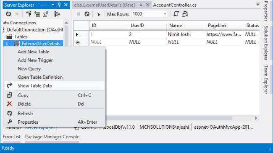
Task: Click Show Table Data menu entry
Action: 54,86
